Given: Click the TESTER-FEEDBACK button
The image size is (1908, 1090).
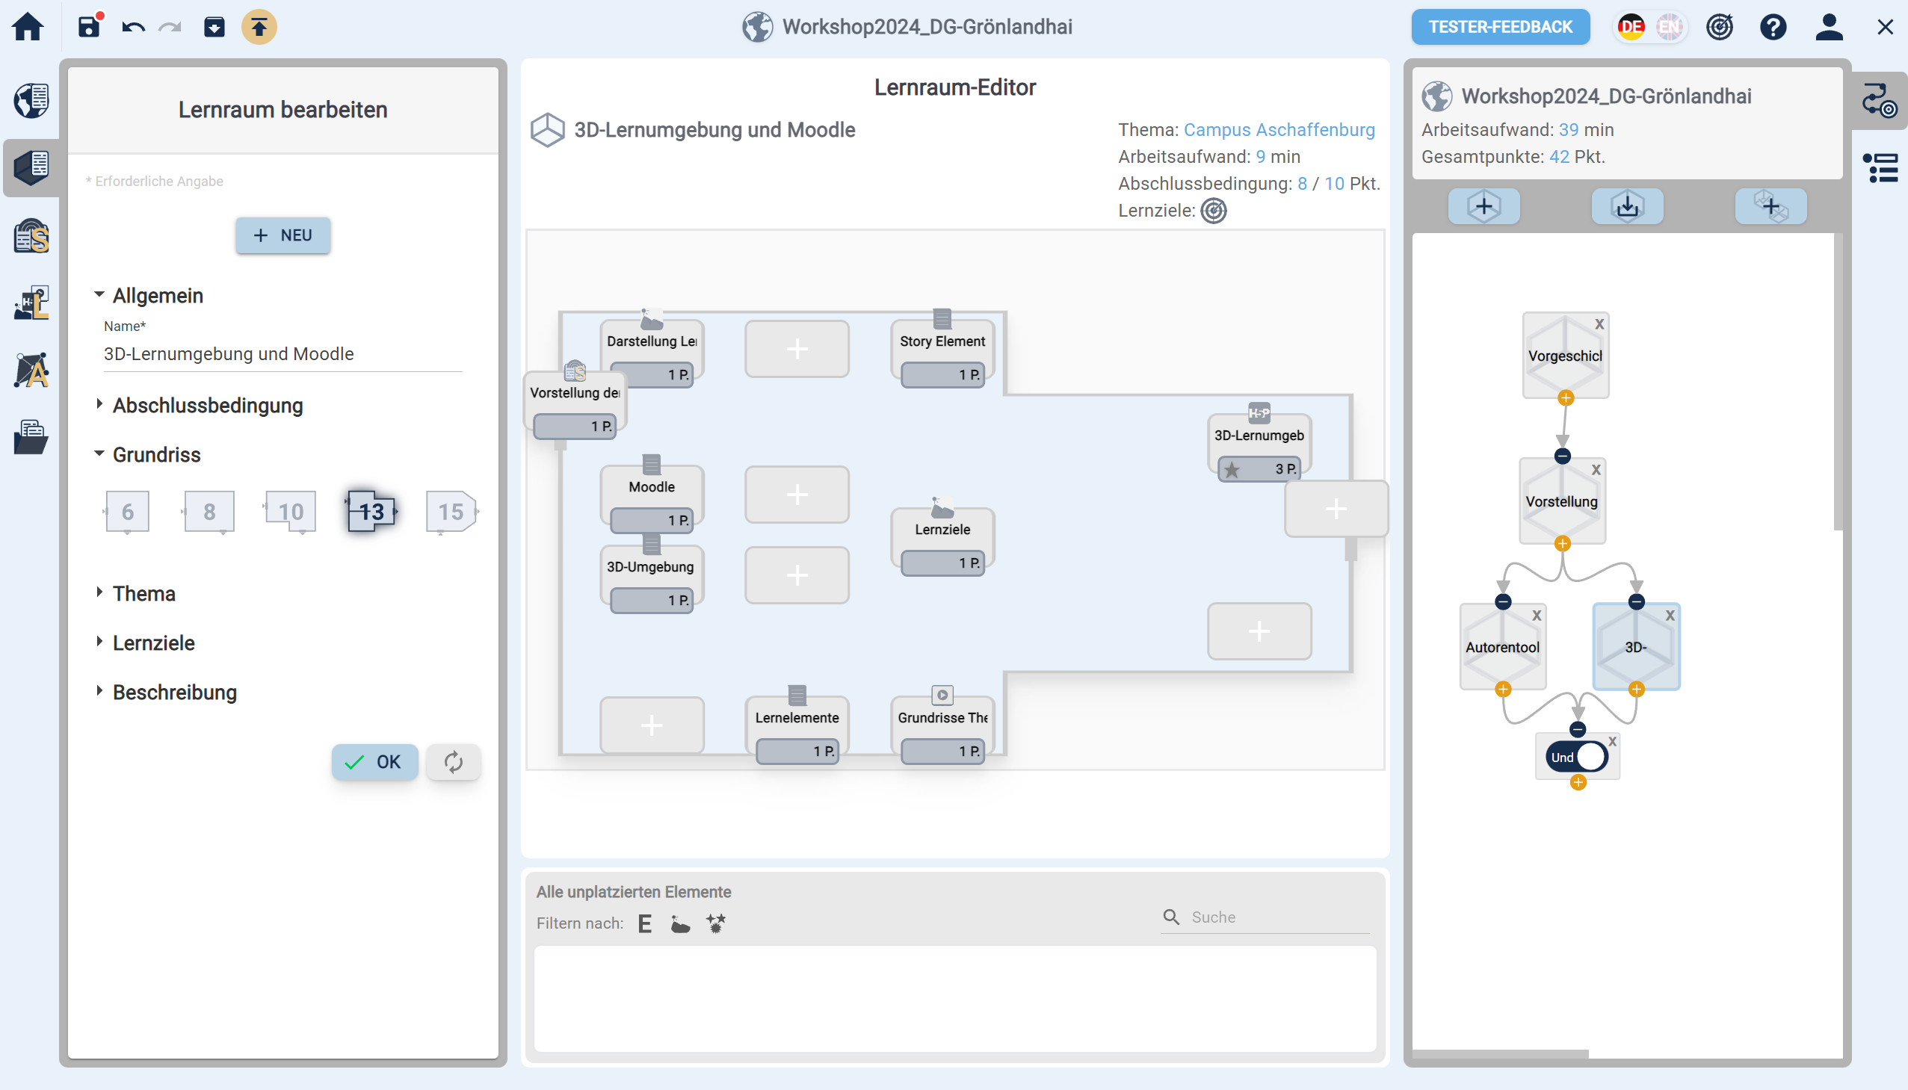Looking at the screenshot, I should point(1500,27).
